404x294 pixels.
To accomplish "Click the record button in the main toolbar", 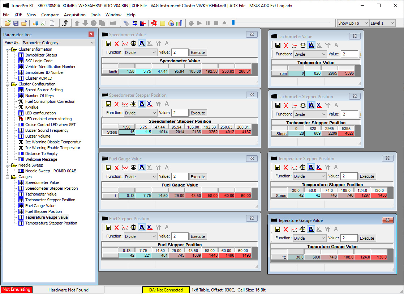I will coord(191,23).
